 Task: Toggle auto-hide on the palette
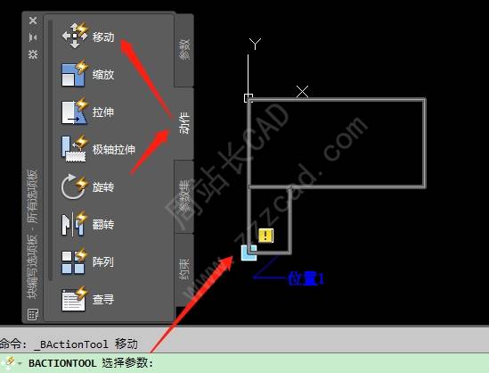[33, 37]
